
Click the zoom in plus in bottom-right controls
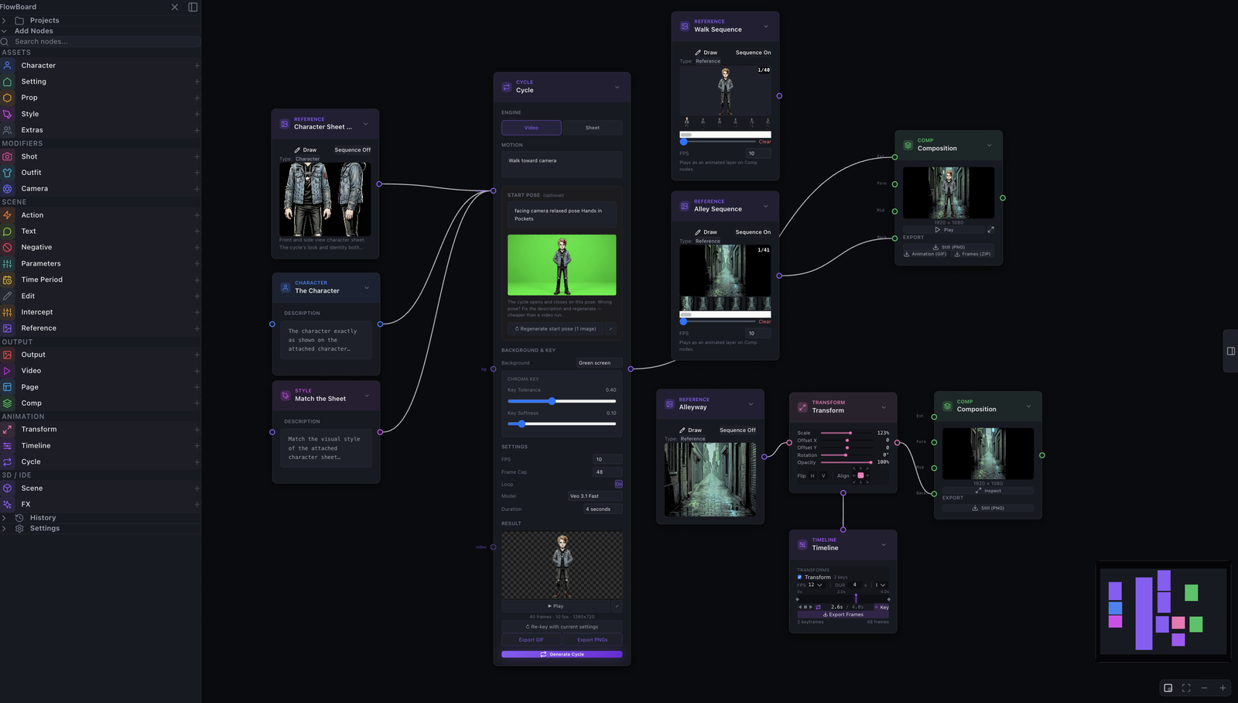(1223, 688)
